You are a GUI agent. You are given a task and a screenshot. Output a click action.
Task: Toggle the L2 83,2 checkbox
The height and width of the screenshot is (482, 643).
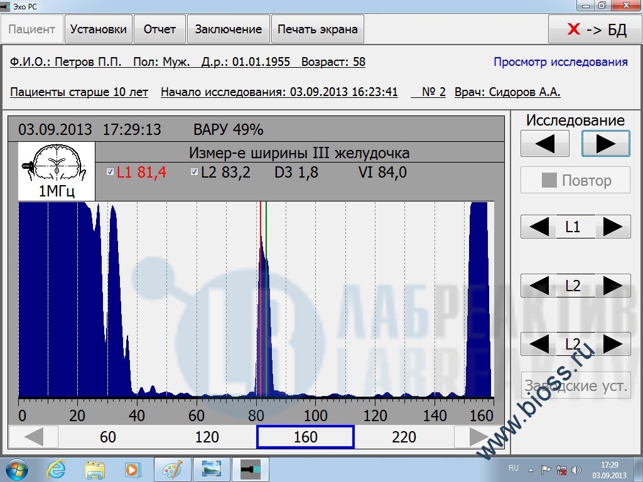[195, 172]
